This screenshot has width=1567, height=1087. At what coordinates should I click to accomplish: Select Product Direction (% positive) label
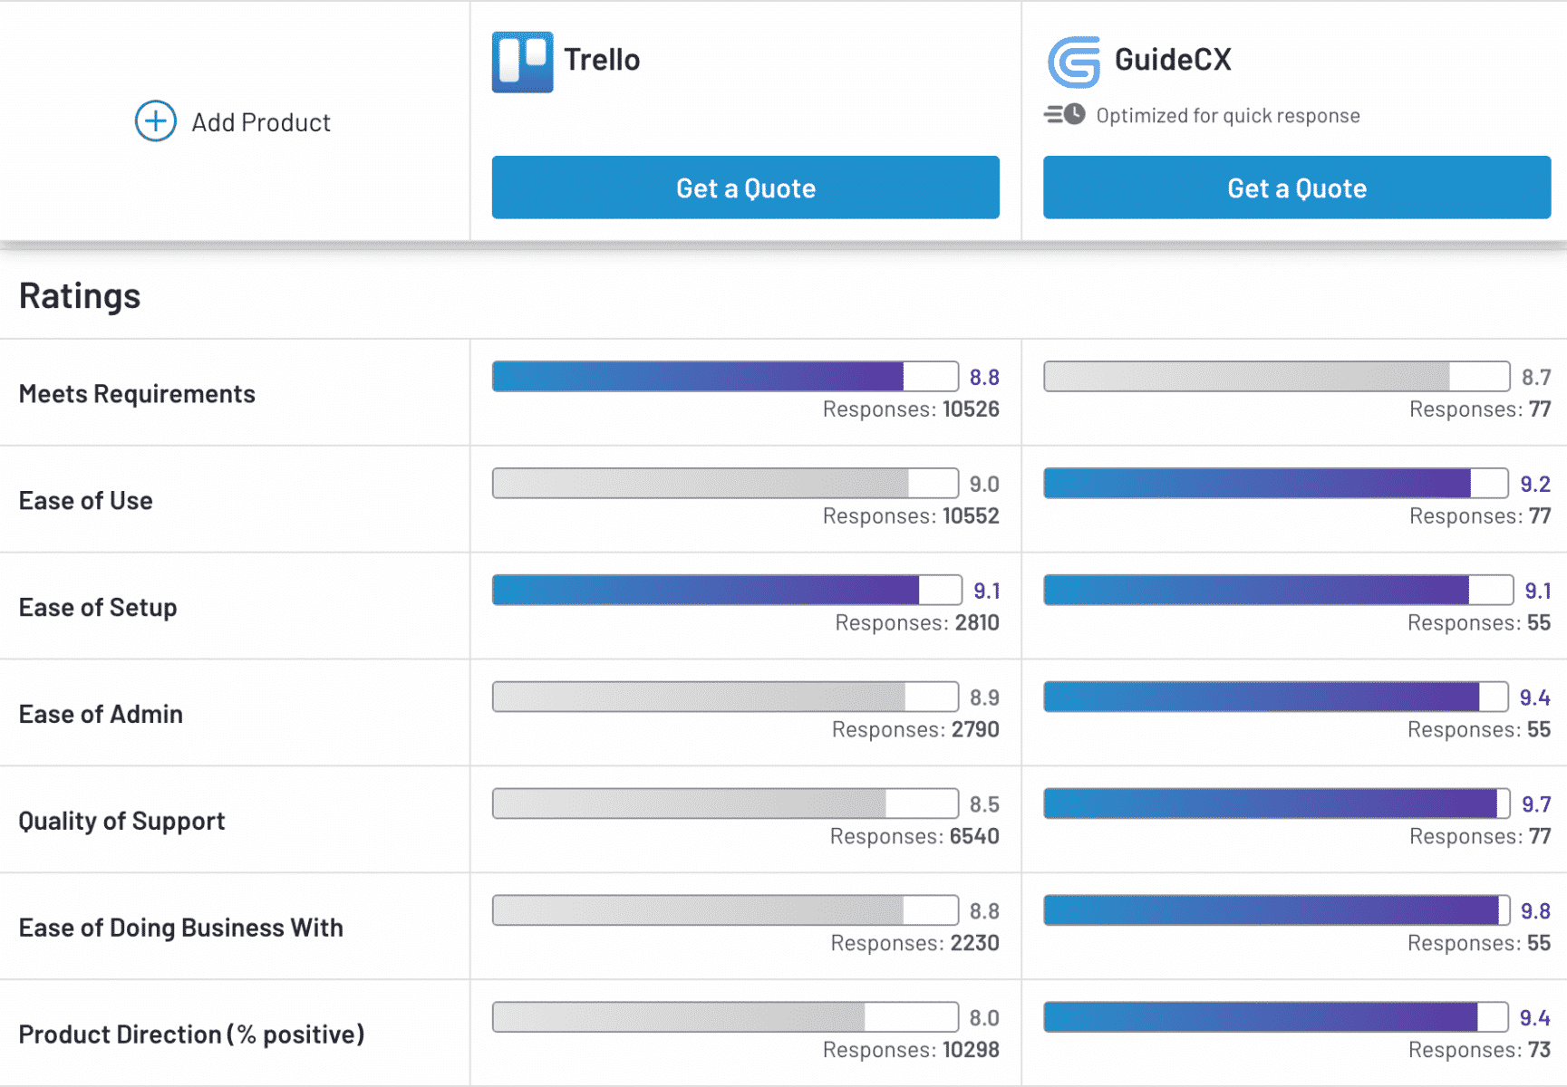[191, 1034]
